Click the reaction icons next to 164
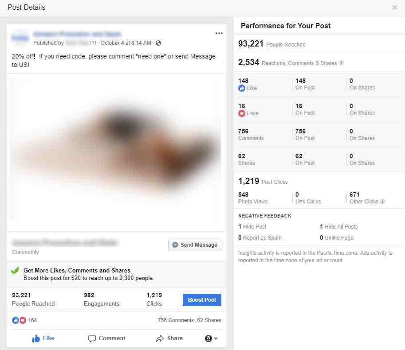Screen dimensions: 405x350 pos(19,320)
